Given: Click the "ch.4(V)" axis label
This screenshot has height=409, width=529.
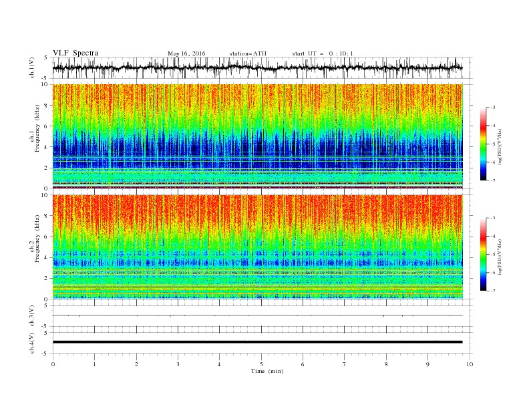Looking at the screenshot, I should (32, 343).
